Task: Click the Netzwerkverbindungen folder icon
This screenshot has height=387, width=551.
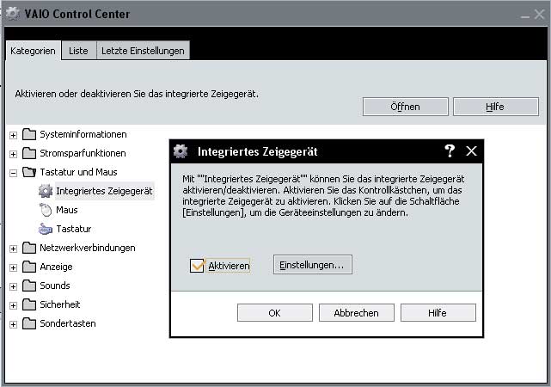Action: coord(29,248)
